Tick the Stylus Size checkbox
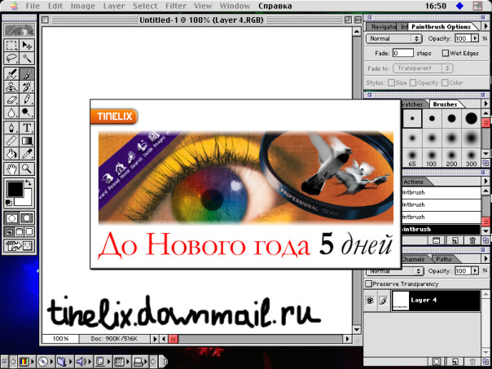The image size is (492, 369). pyautogui.click(x=391, y=83)
